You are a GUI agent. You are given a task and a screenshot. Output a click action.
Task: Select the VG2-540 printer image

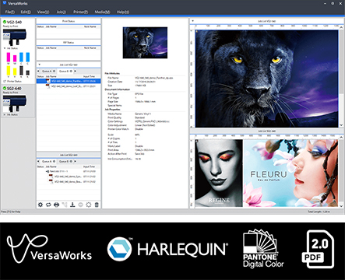tap(15, 37)
